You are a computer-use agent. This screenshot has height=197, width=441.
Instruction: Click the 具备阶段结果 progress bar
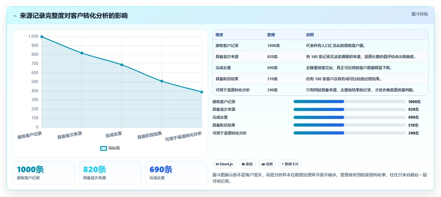[350, 125]
